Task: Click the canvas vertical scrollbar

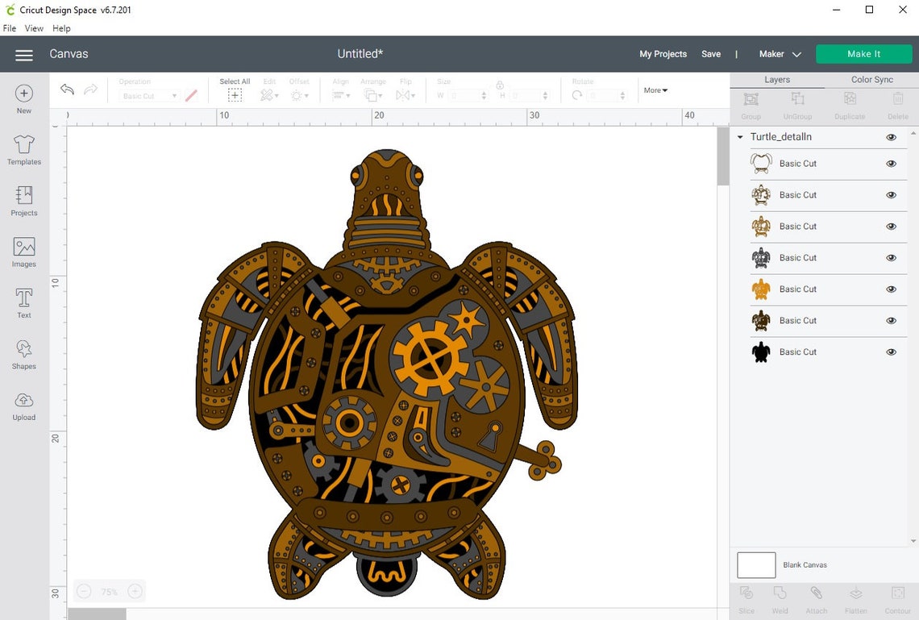Action: coord(723,156)
